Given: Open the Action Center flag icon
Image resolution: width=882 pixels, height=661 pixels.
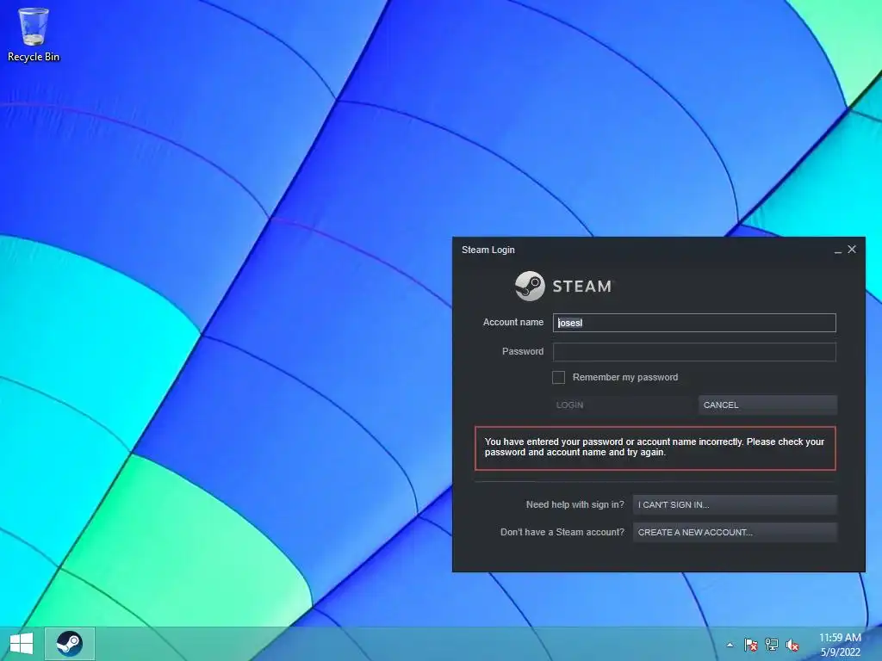Looking at the screenshot, I should pyautogui.click(x=750, y=645).
